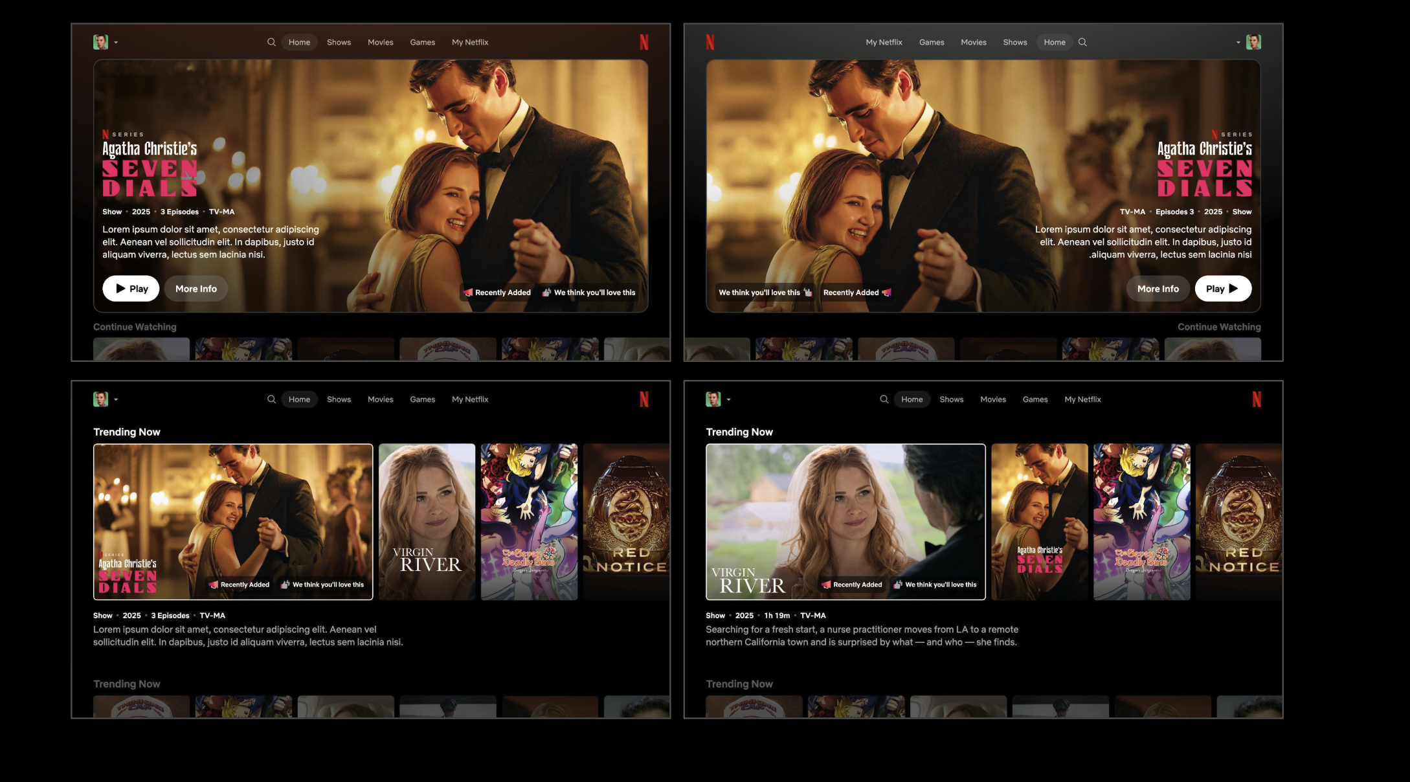Click Recently Added badge on Virgin River featured card
This screenshot has width=1410, height=782.
click(x=851, y=585)
